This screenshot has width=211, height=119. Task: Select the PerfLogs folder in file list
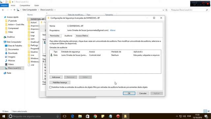34,46
